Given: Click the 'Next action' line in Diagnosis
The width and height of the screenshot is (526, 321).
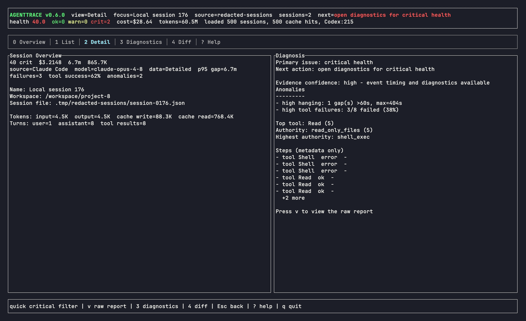Looking at the screenshot, I should point(355,69).
